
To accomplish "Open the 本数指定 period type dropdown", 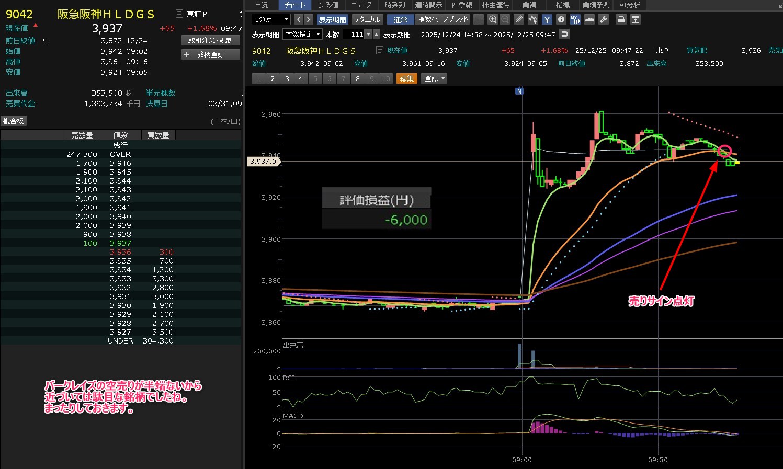I will click(x=303, y=34).
